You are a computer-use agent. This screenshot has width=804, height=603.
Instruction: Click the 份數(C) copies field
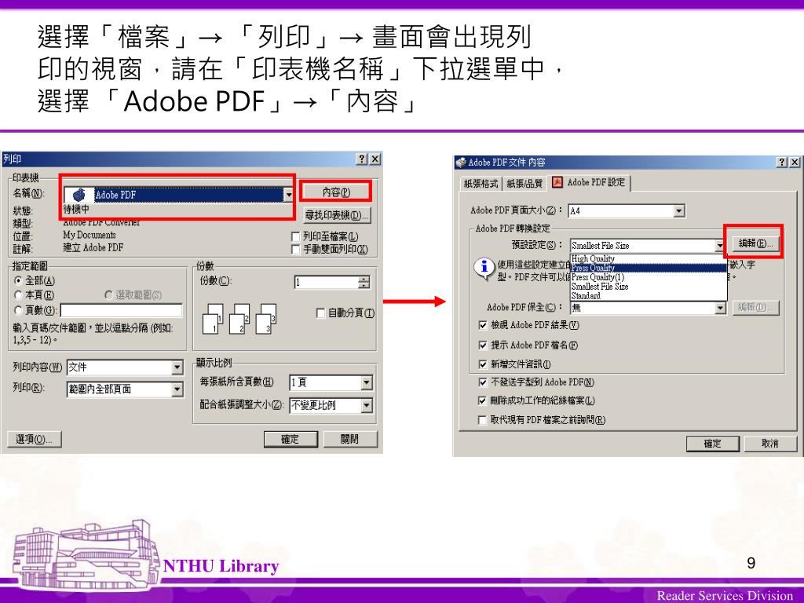pyautogui.click(x=326, y=282)
